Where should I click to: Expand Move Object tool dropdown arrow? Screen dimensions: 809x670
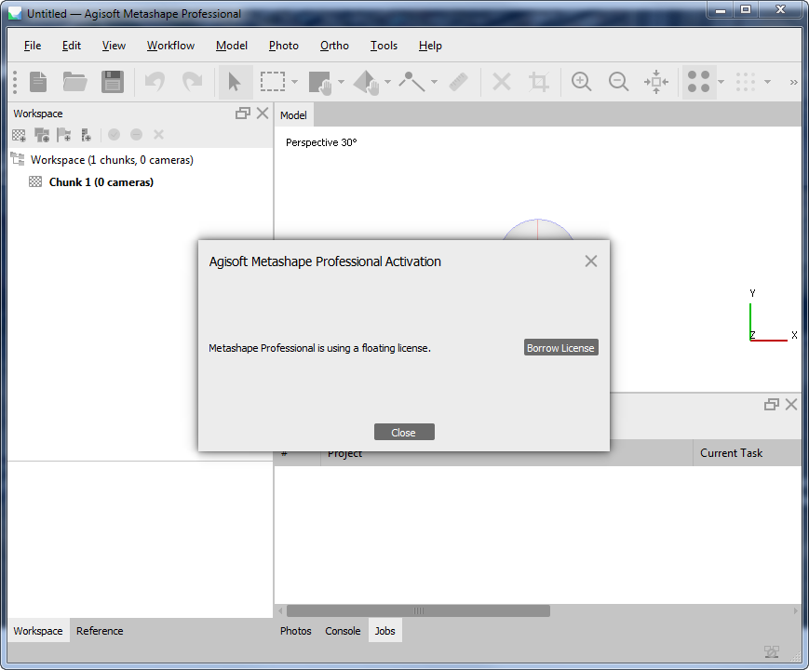387,82
